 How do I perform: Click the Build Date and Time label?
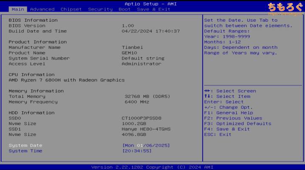38,31
